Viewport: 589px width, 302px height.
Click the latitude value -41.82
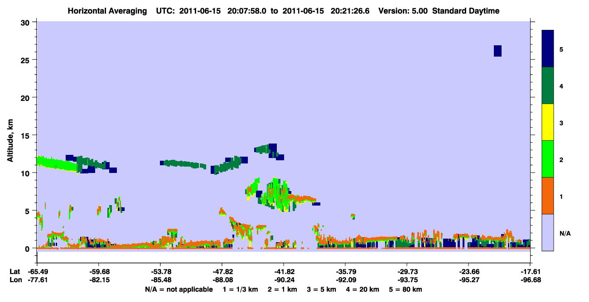(x=284, y=272)
